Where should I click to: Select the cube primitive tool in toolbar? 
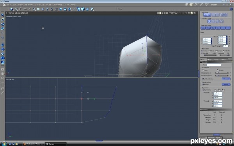11,9
